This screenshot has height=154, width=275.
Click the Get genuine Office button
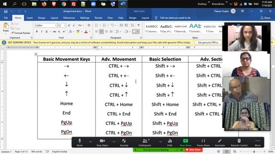208,42
